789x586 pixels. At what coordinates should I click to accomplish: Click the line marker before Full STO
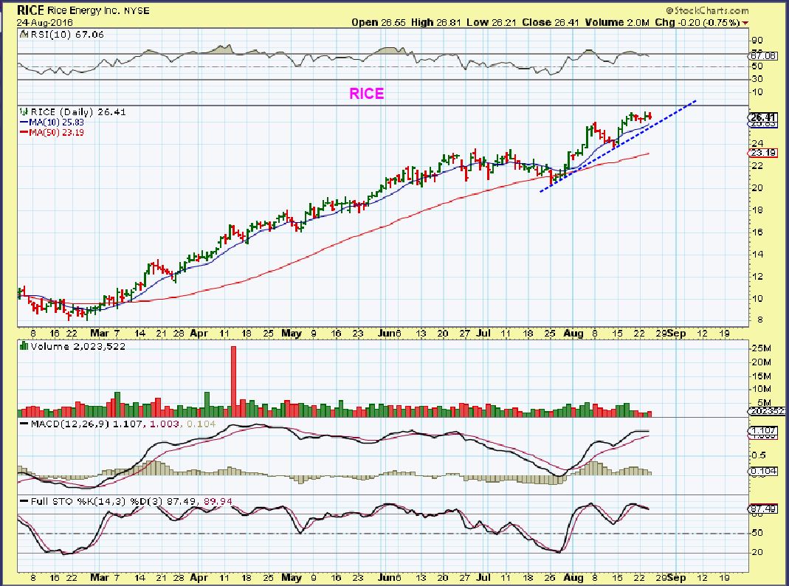(x=24, y=502)
